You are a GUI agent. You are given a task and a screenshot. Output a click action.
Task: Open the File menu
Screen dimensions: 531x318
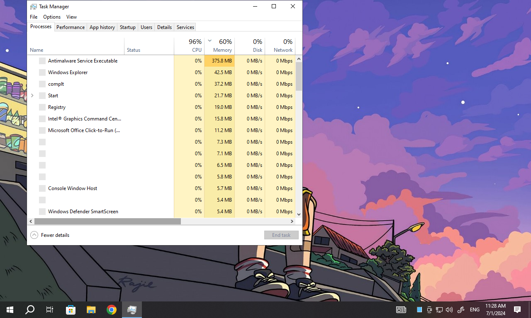(x=34, y=17)
